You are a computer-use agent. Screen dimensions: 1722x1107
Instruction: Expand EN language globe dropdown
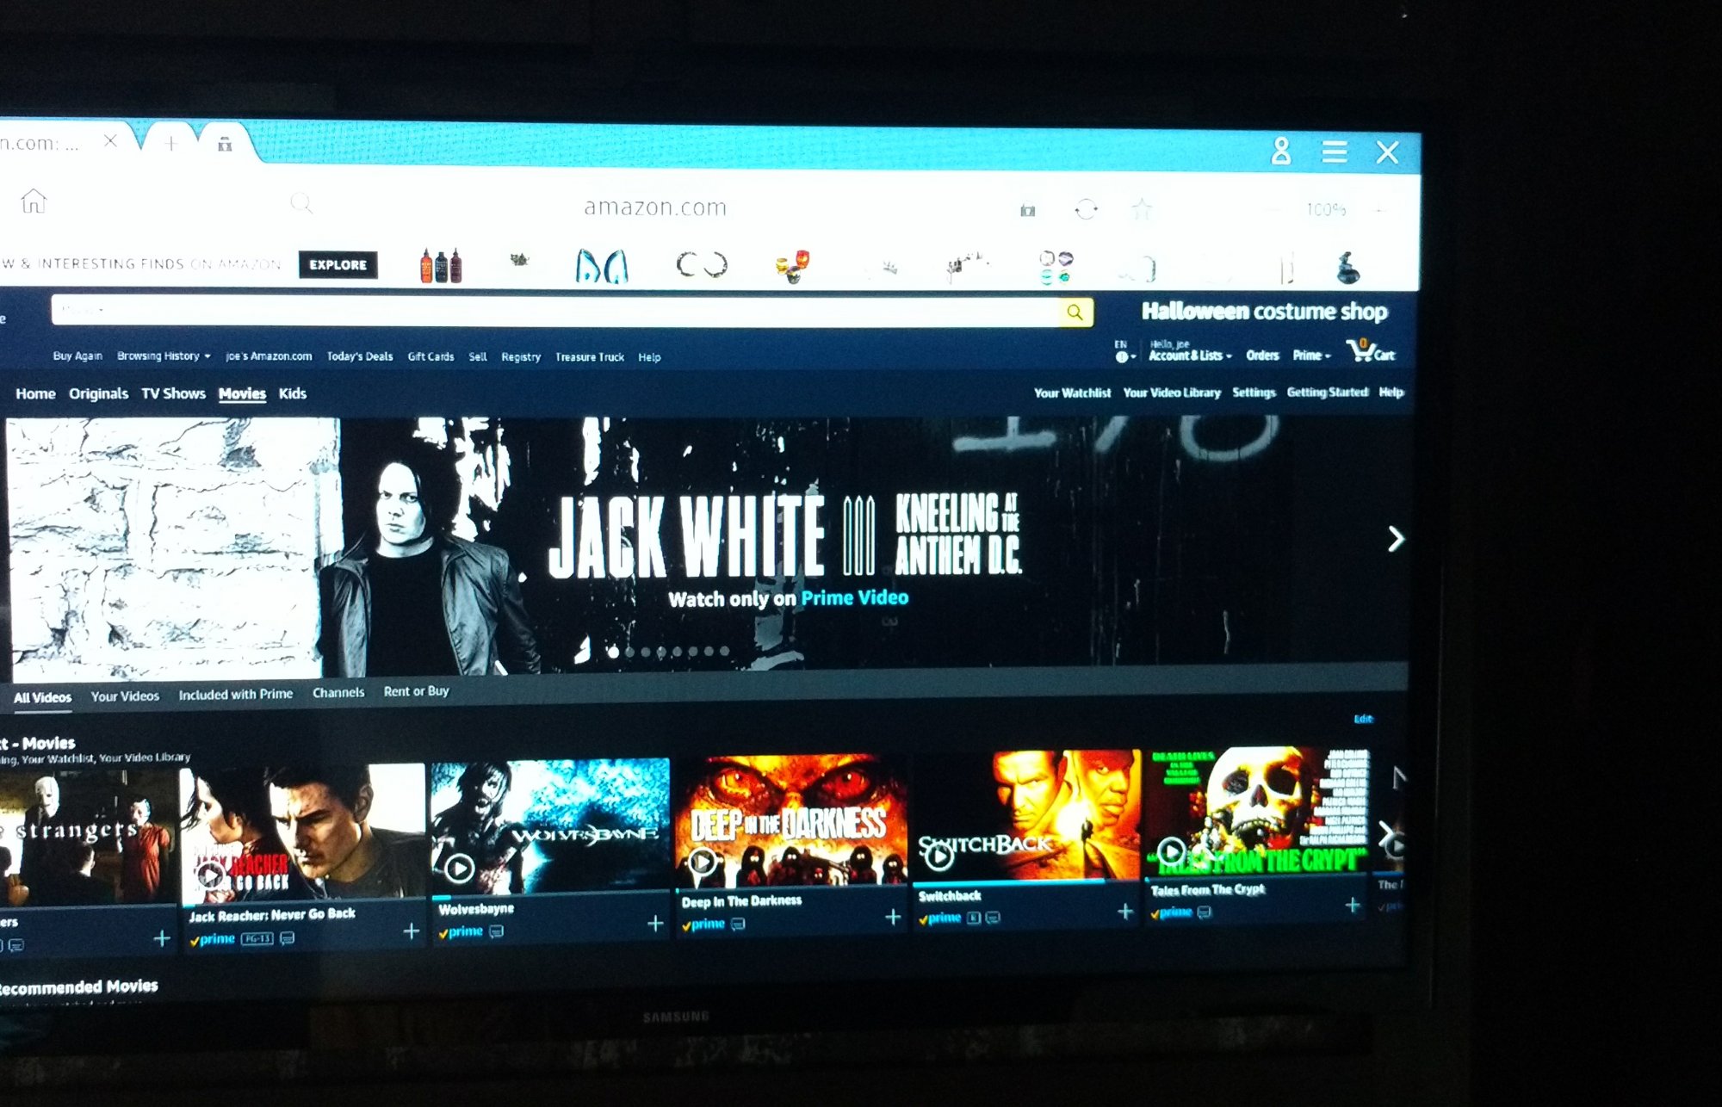click(1124, 351)
